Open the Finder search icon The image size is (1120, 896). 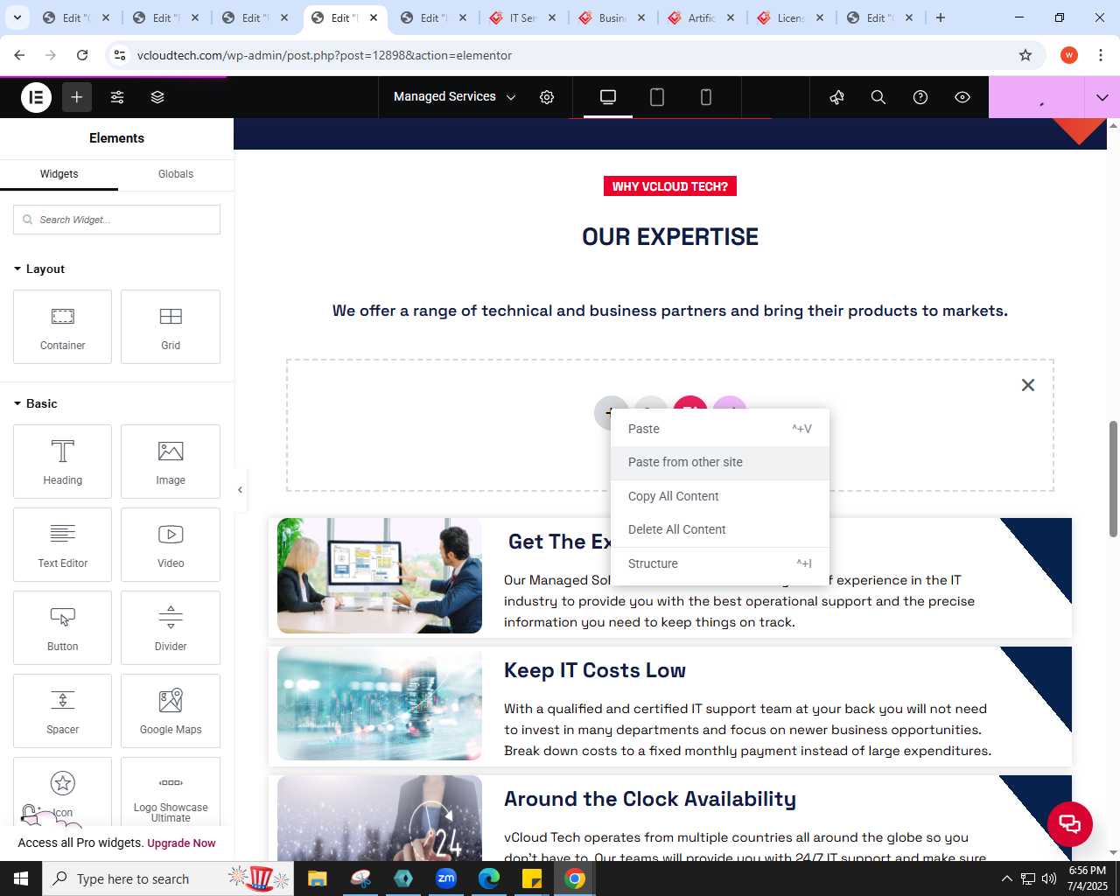pyautogui.click(x=878, y=97)
